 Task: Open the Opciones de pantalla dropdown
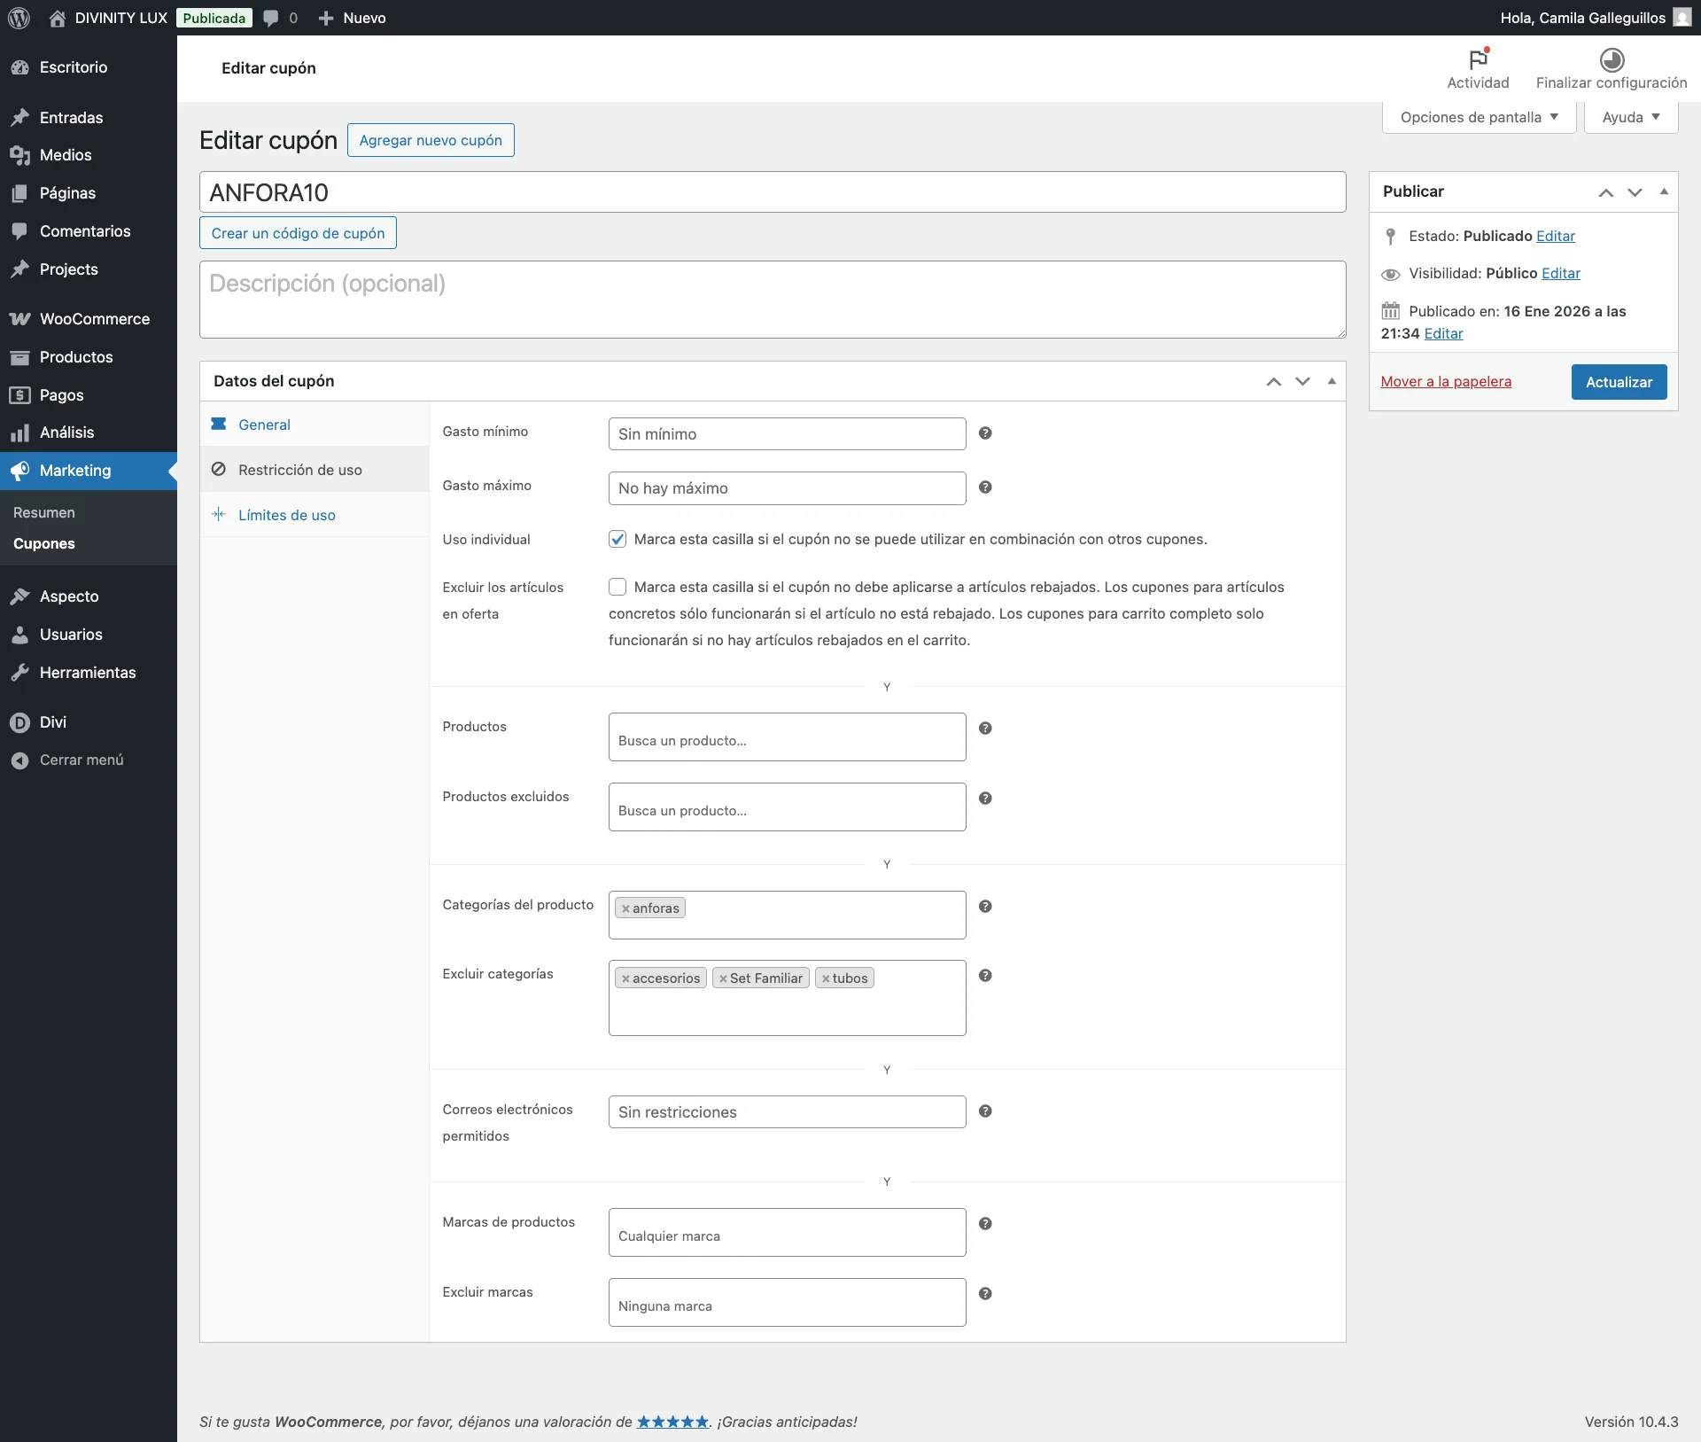click(1479, 117)
